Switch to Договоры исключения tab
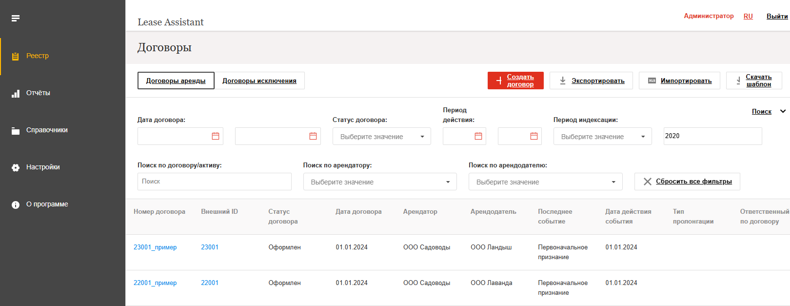 pyautogui.click(x=259, y=81)
